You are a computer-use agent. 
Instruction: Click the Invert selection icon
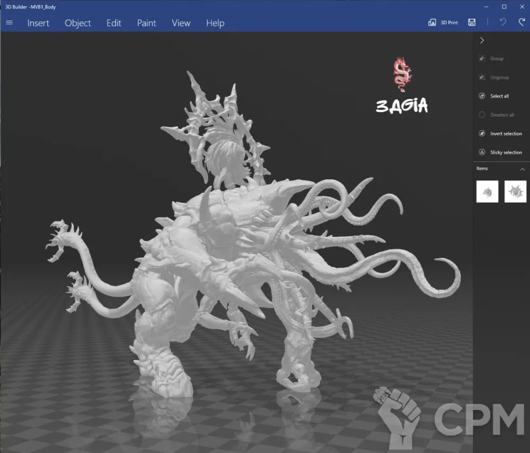pos(482,134)
